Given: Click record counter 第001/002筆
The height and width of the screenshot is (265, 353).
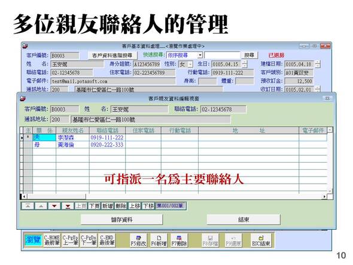Looking at the screenshot, I should click(170, 206).
